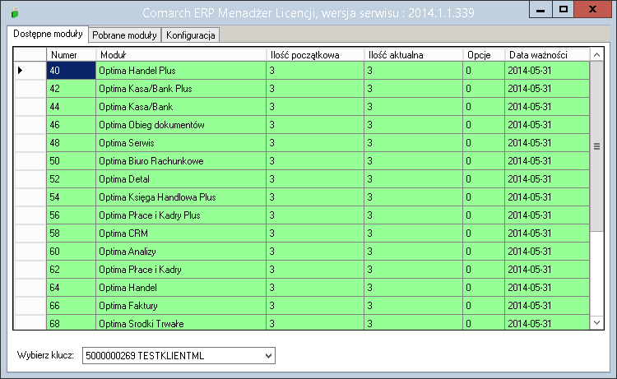
Task: Select Optima Księga Handlowa Plus row
Action: click(x=302, y=197)
